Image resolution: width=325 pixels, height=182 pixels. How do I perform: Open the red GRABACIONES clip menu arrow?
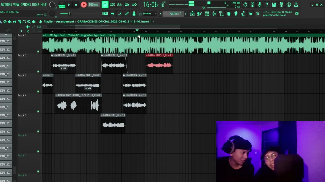coord(147,55)
